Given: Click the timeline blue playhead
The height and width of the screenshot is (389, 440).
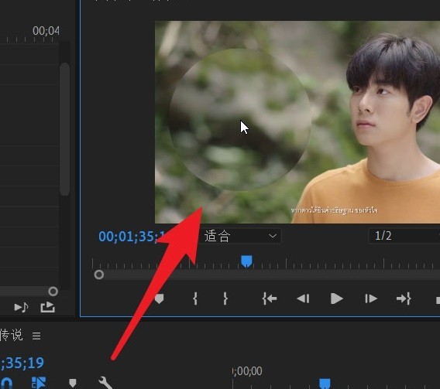Looking at the screenshot, I should (325, 384).
